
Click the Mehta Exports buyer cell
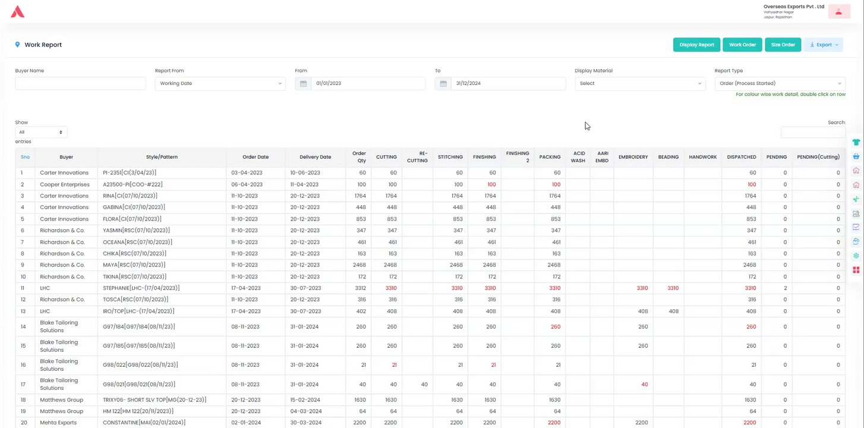click(x=67, y=423)
